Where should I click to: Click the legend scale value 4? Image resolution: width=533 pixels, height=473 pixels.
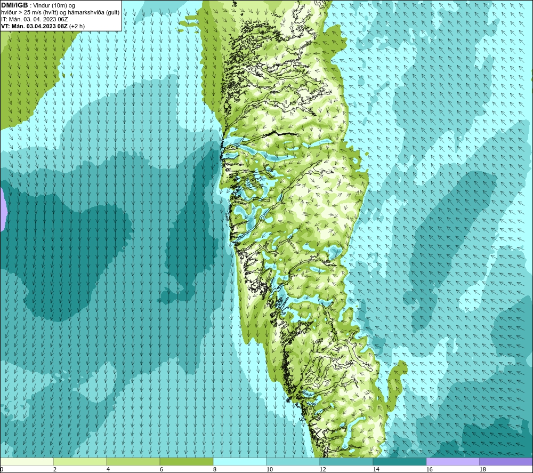coord(108,469)
